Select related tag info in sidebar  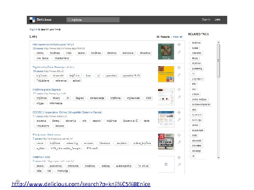[193, 84]
